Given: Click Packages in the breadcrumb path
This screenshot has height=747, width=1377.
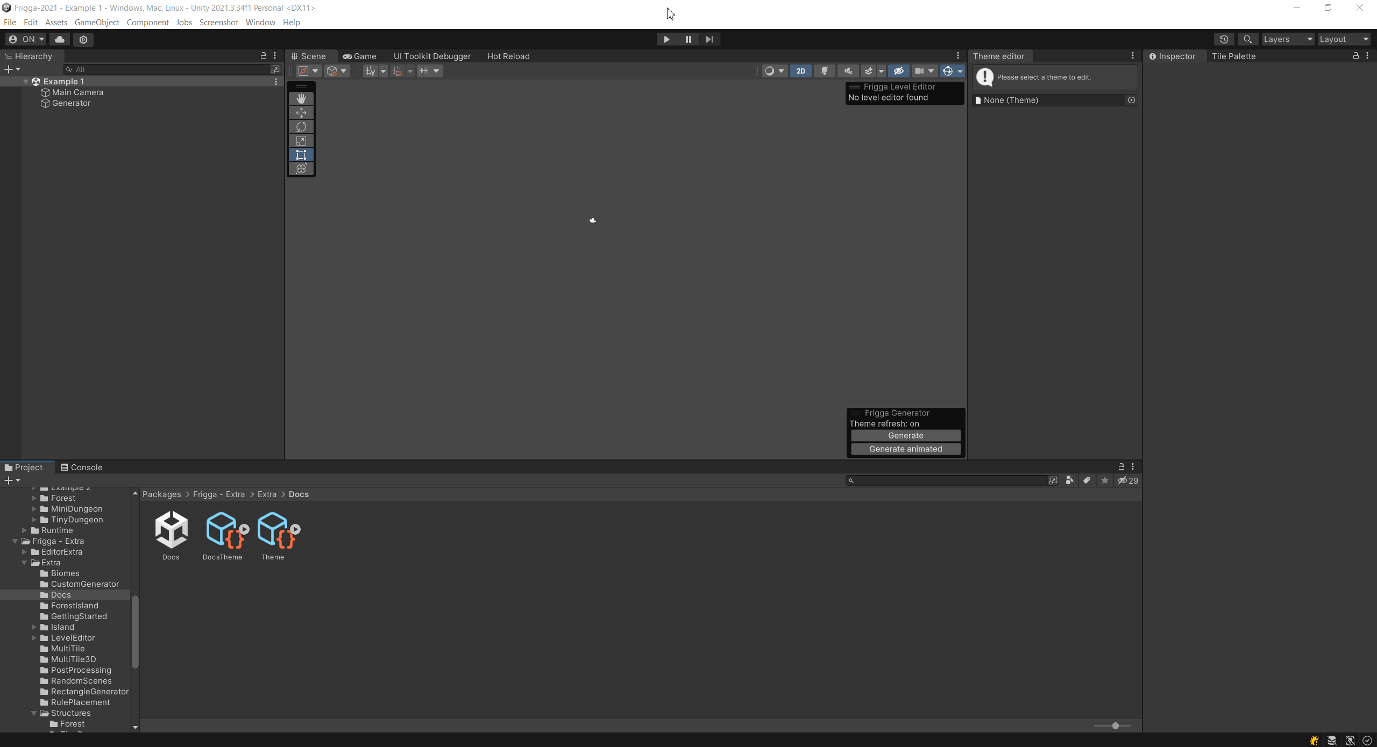Looking at the screenshot, I should coord(162,494).
